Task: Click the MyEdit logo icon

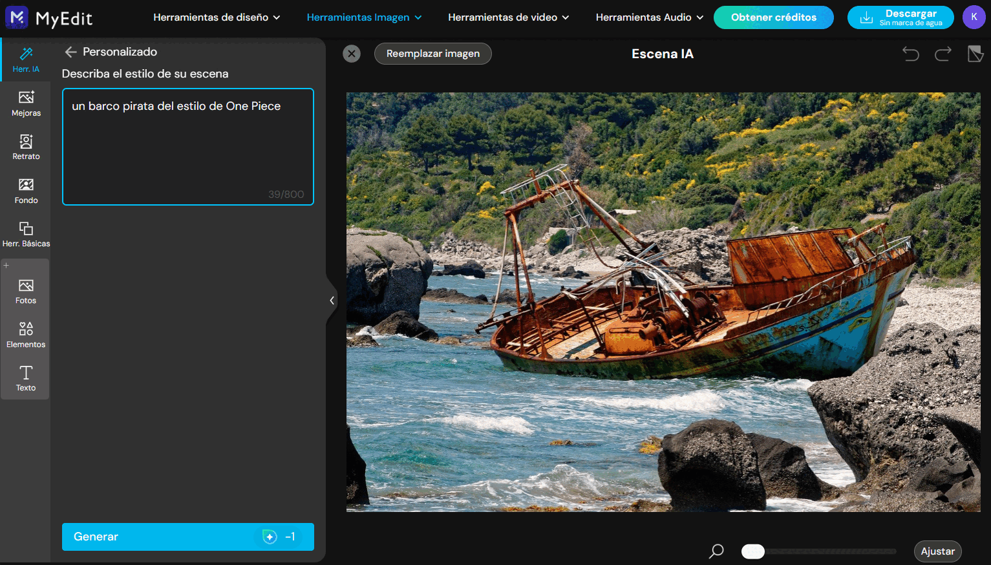Action: click(x=17, y=17)
